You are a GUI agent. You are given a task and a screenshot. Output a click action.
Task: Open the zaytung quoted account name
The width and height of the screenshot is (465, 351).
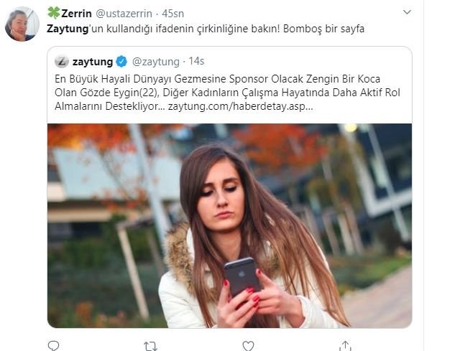point(93,62)
